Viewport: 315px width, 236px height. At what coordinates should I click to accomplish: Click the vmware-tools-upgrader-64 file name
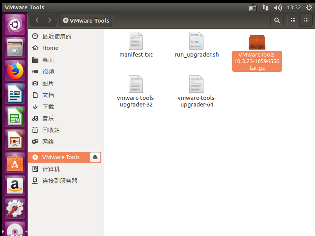[x=197, y=101]
